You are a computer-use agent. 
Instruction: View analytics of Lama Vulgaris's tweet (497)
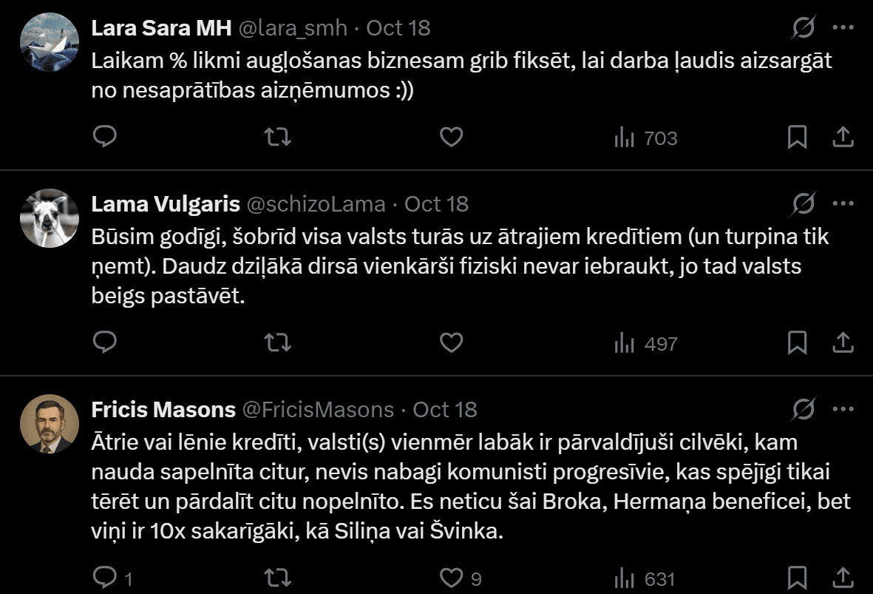[646, 343]
